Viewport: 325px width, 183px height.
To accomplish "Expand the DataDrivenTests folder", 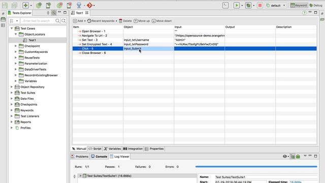I will (16, 69).
